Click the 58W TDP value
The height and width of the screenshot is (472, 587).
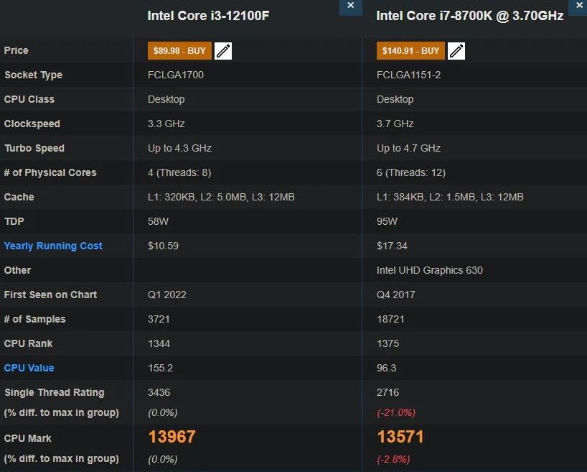(x=158, y=221)
